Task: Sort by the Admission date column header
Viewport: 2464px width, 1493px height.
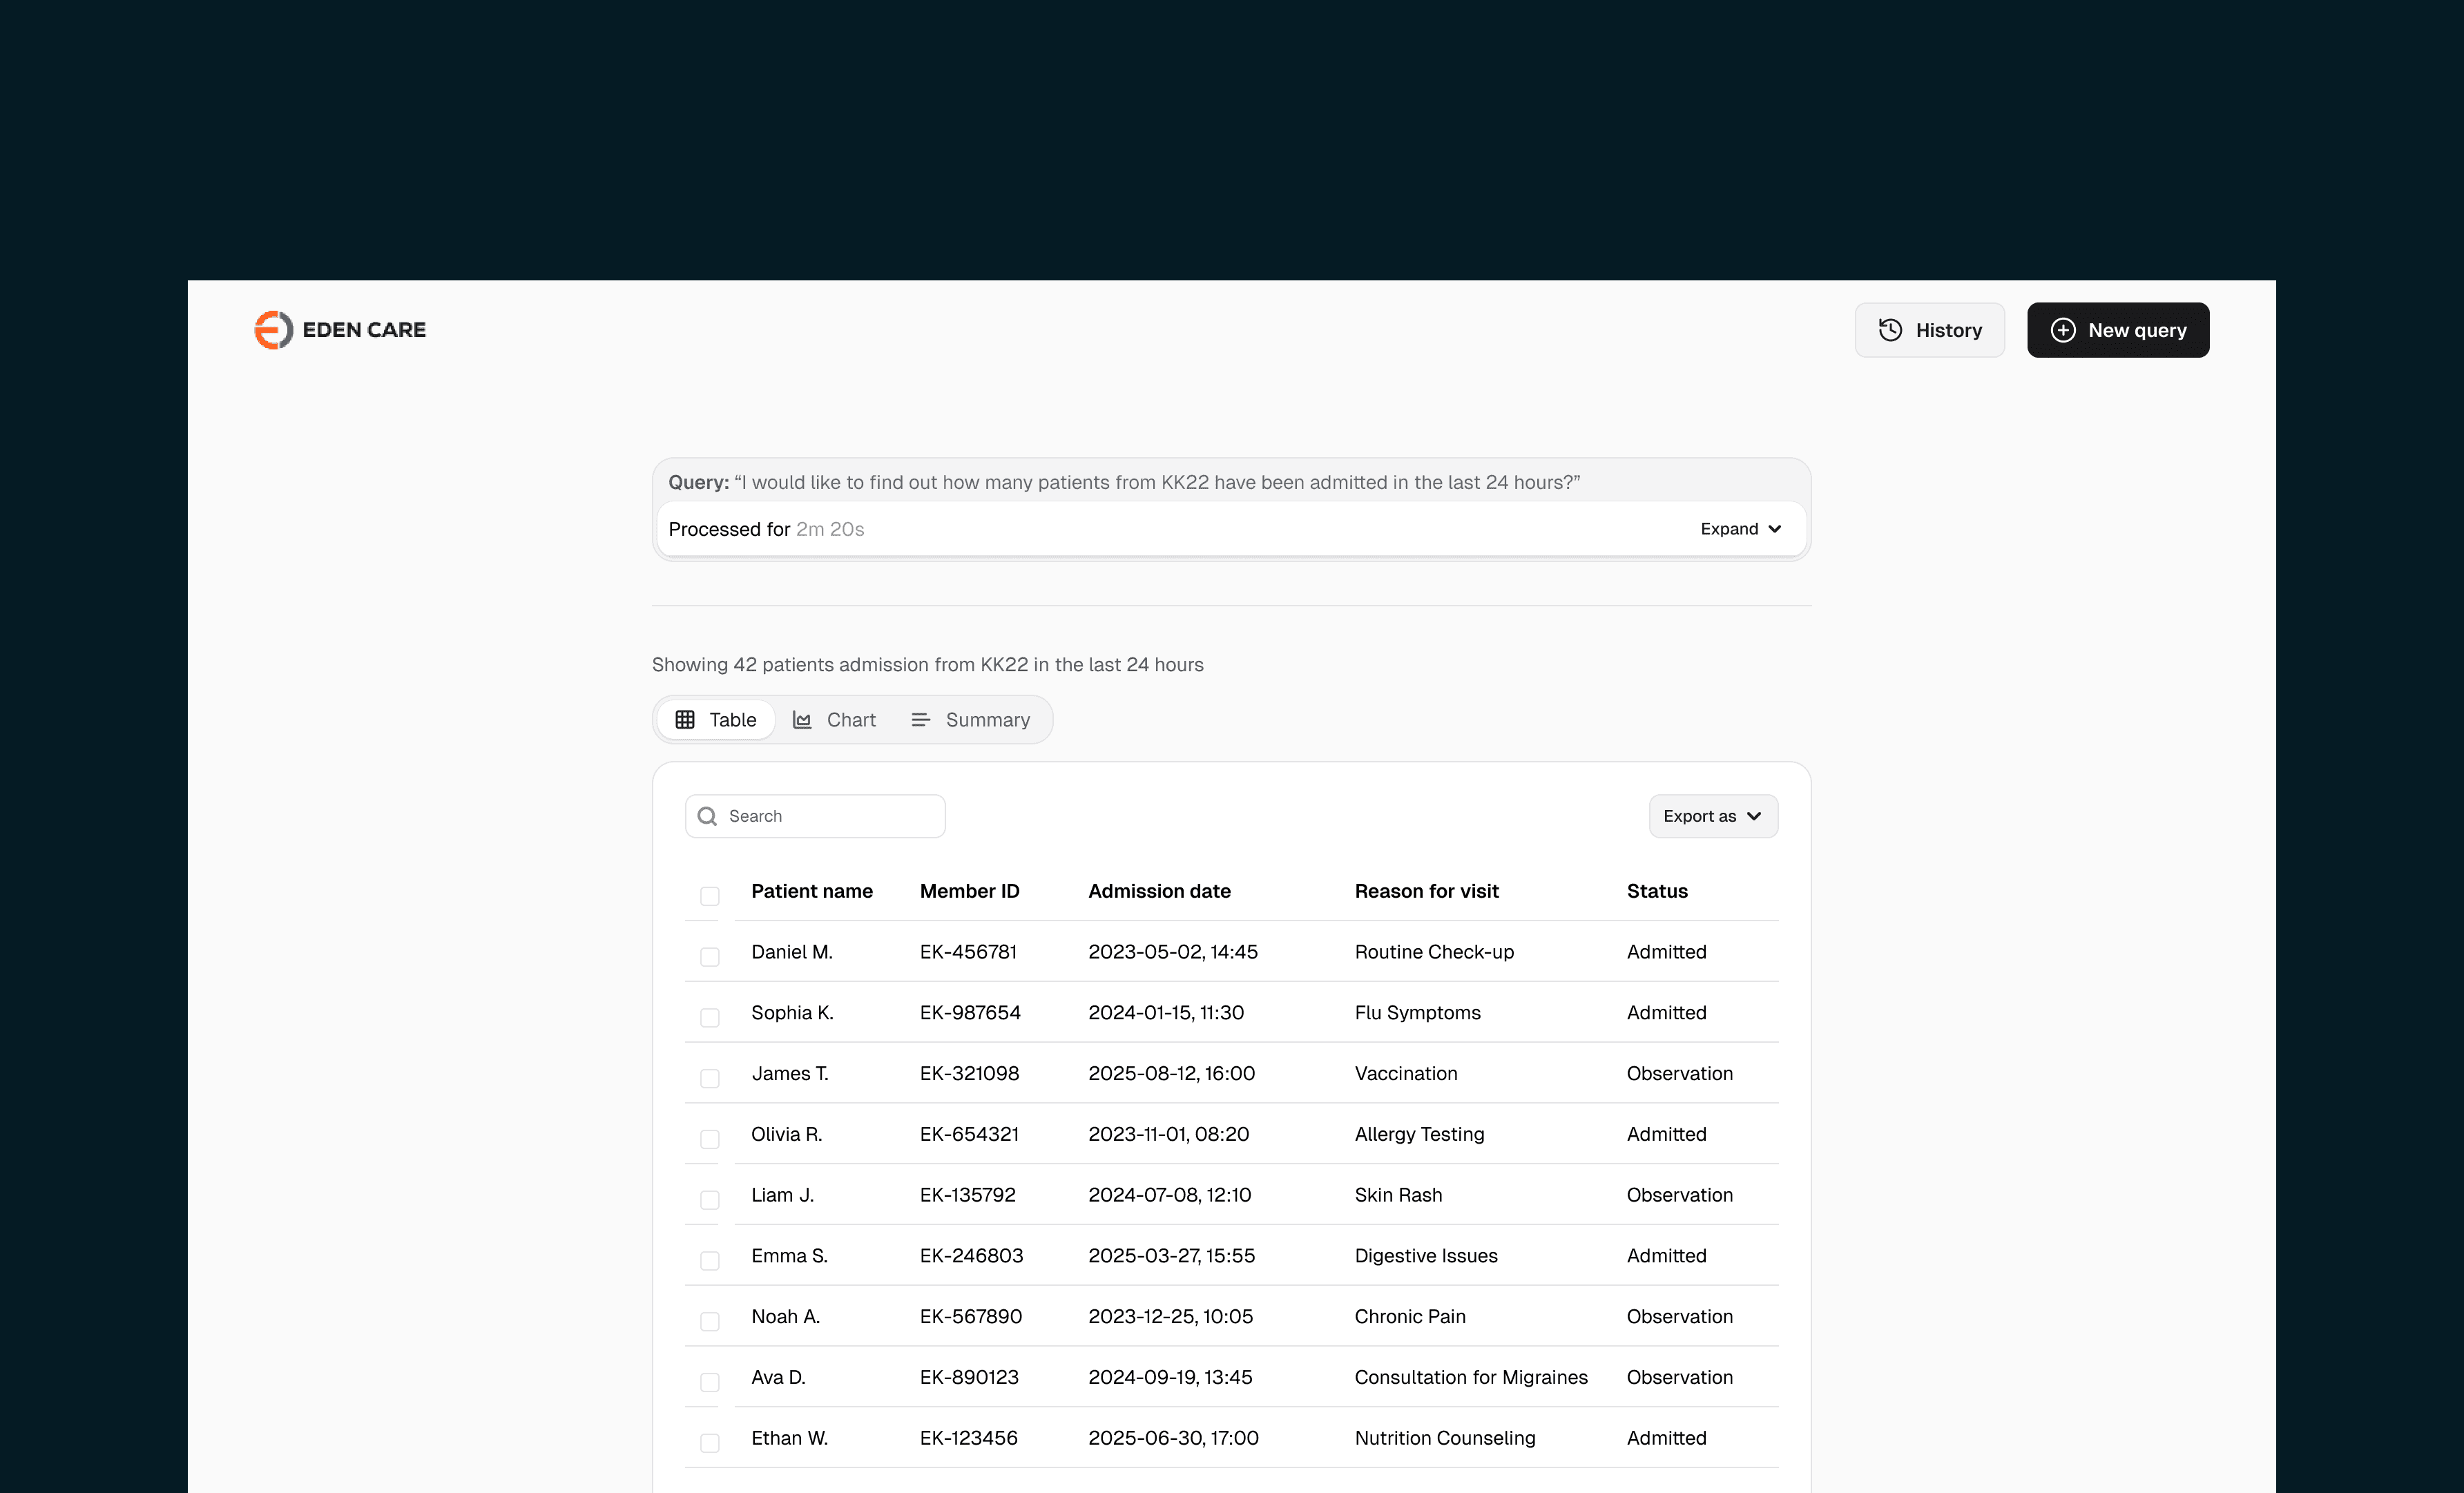Action: (1159, 891)
